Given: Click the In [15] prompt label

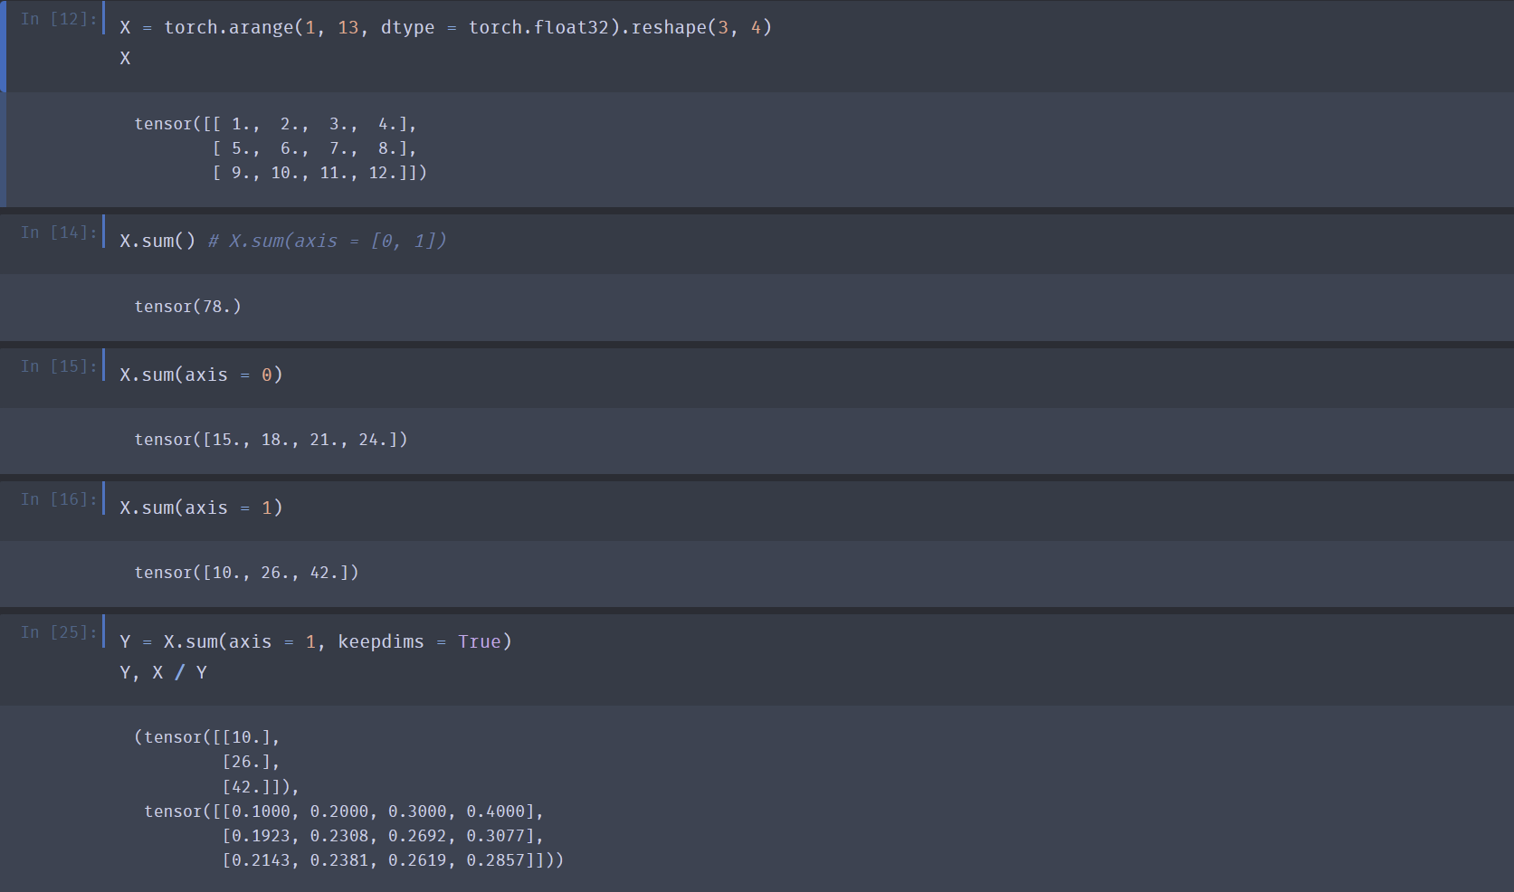Looking at the screenshot, I should pos(59,366).
